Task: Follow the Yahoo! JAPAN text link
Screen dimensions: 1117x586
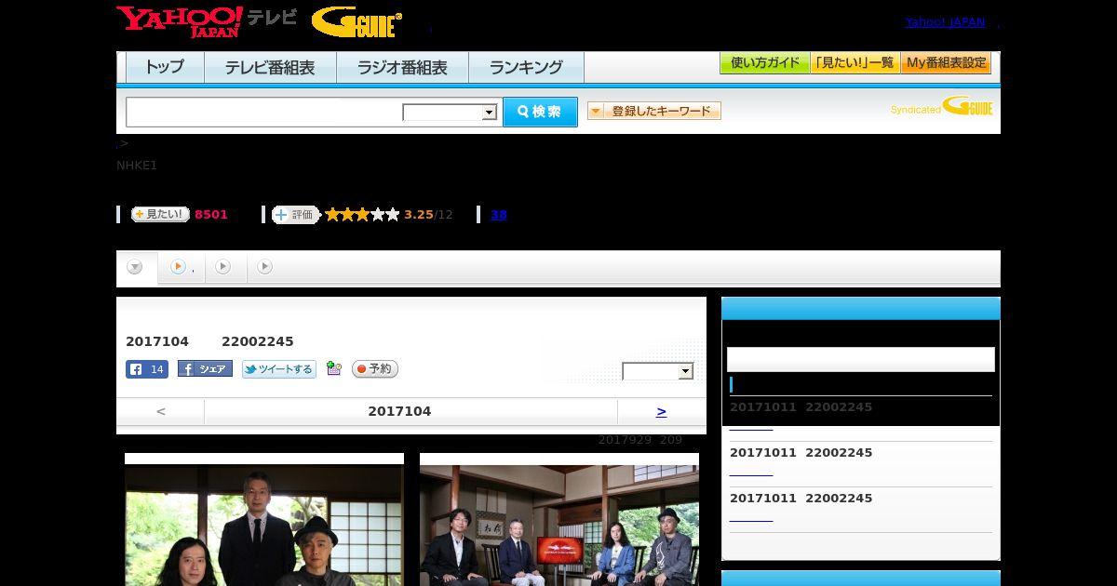Action: pos(945,22)
